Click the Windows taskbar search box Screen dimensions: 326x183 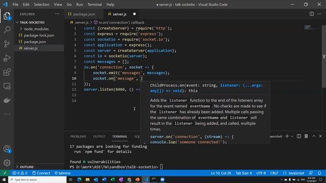[37, 179]
